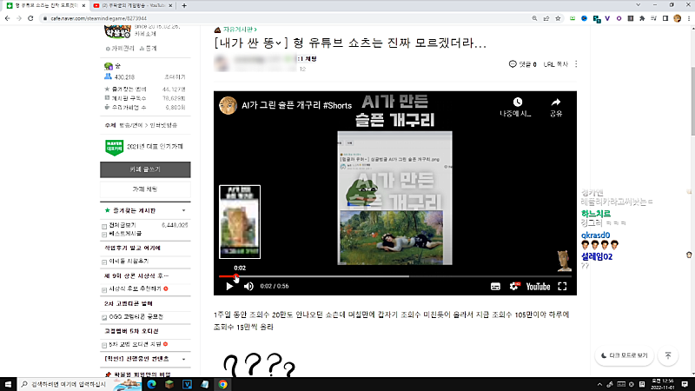
Task: Enter fullscreen on the video player
Action: click(x=562, y=287)
